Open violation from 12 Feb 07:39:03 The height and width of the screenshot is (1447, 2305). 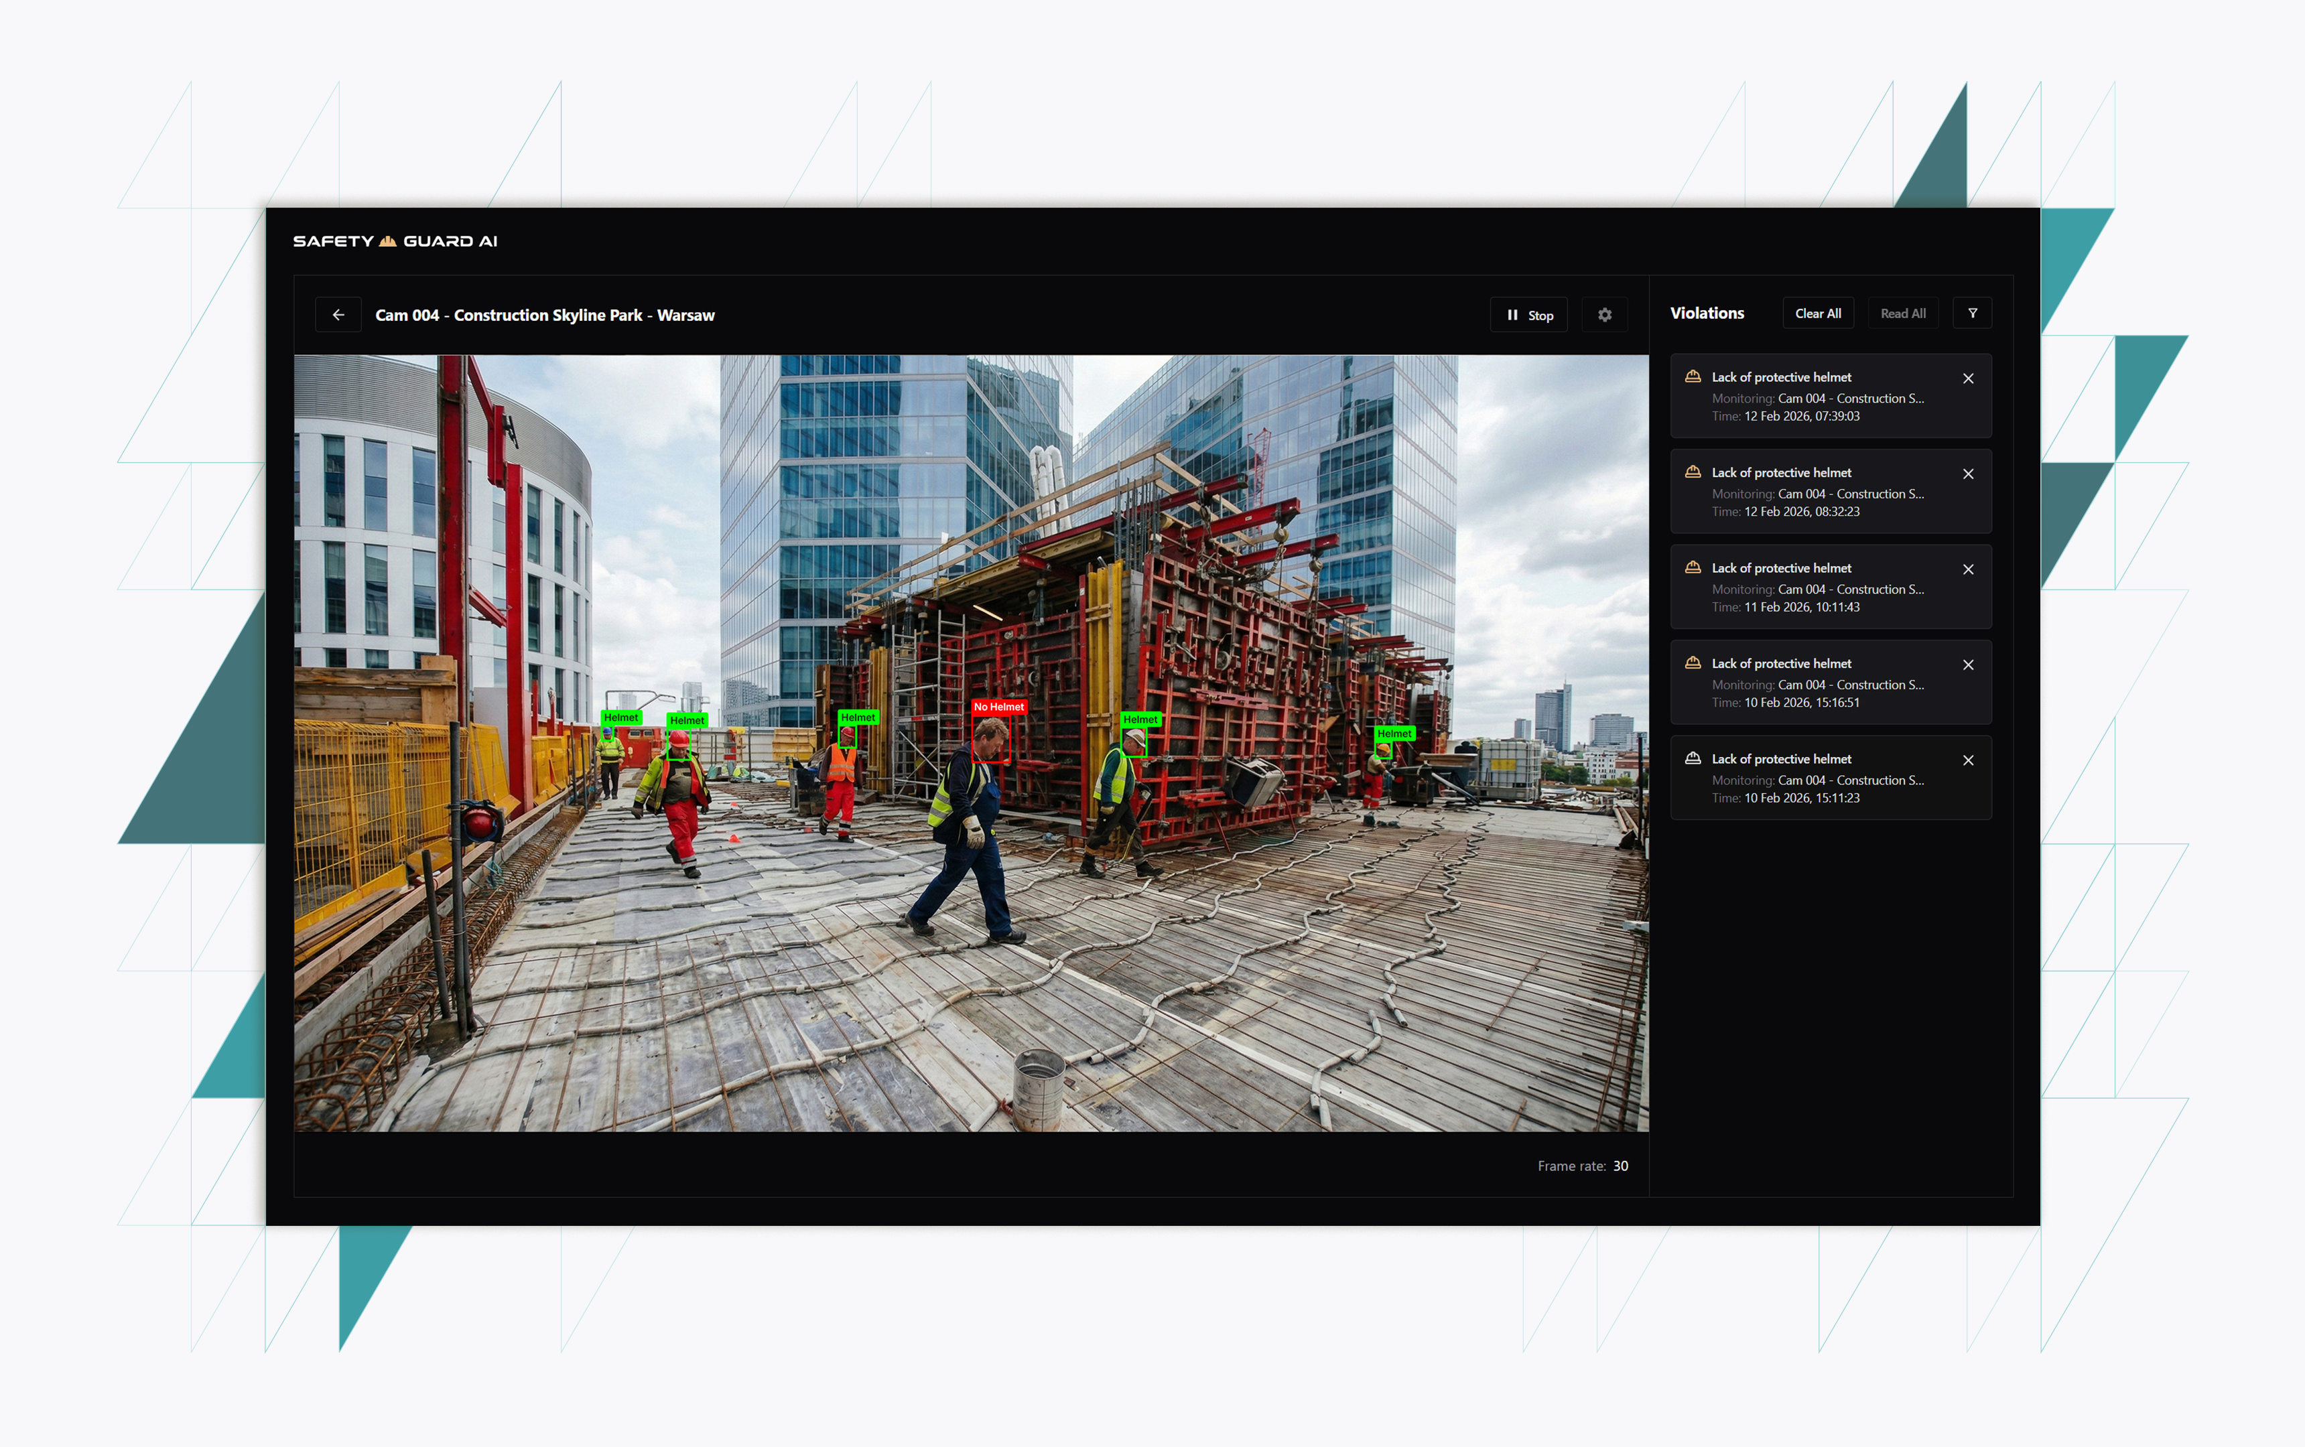tap(1819, 396)
